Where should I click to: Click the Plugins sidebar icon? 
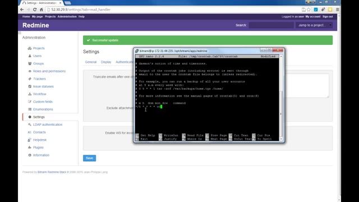(x=30, y=148)
